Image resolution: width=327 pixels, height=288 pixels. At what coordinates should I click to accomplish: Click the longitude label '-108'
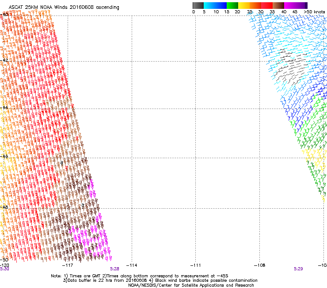point(260,265)
